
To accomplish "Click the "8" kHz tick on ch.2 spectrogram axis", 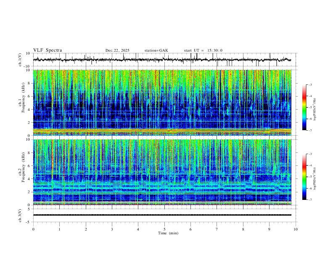I will coord(29,152).
